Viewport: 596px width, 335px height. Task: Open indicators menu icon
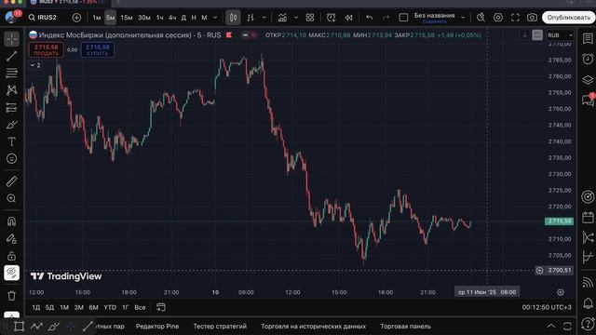(251, 18)
